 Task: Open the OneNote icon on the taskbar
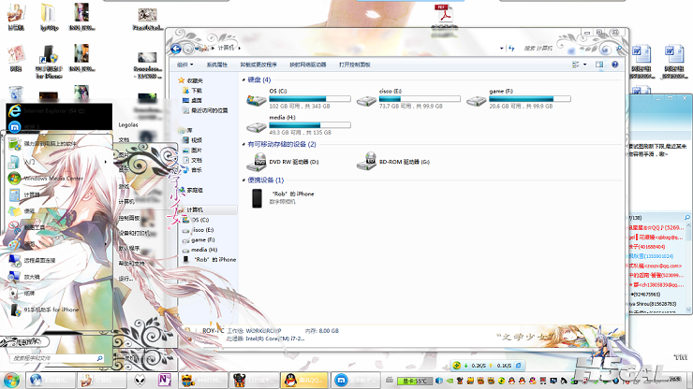[165, 380]
